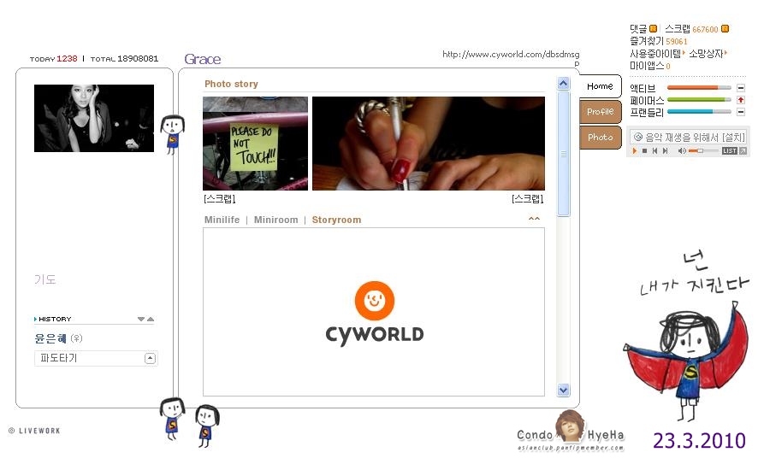Viewport: 764px width, 458px height.
Task: Pop out the music player window icon
Action: pos(743,151)
